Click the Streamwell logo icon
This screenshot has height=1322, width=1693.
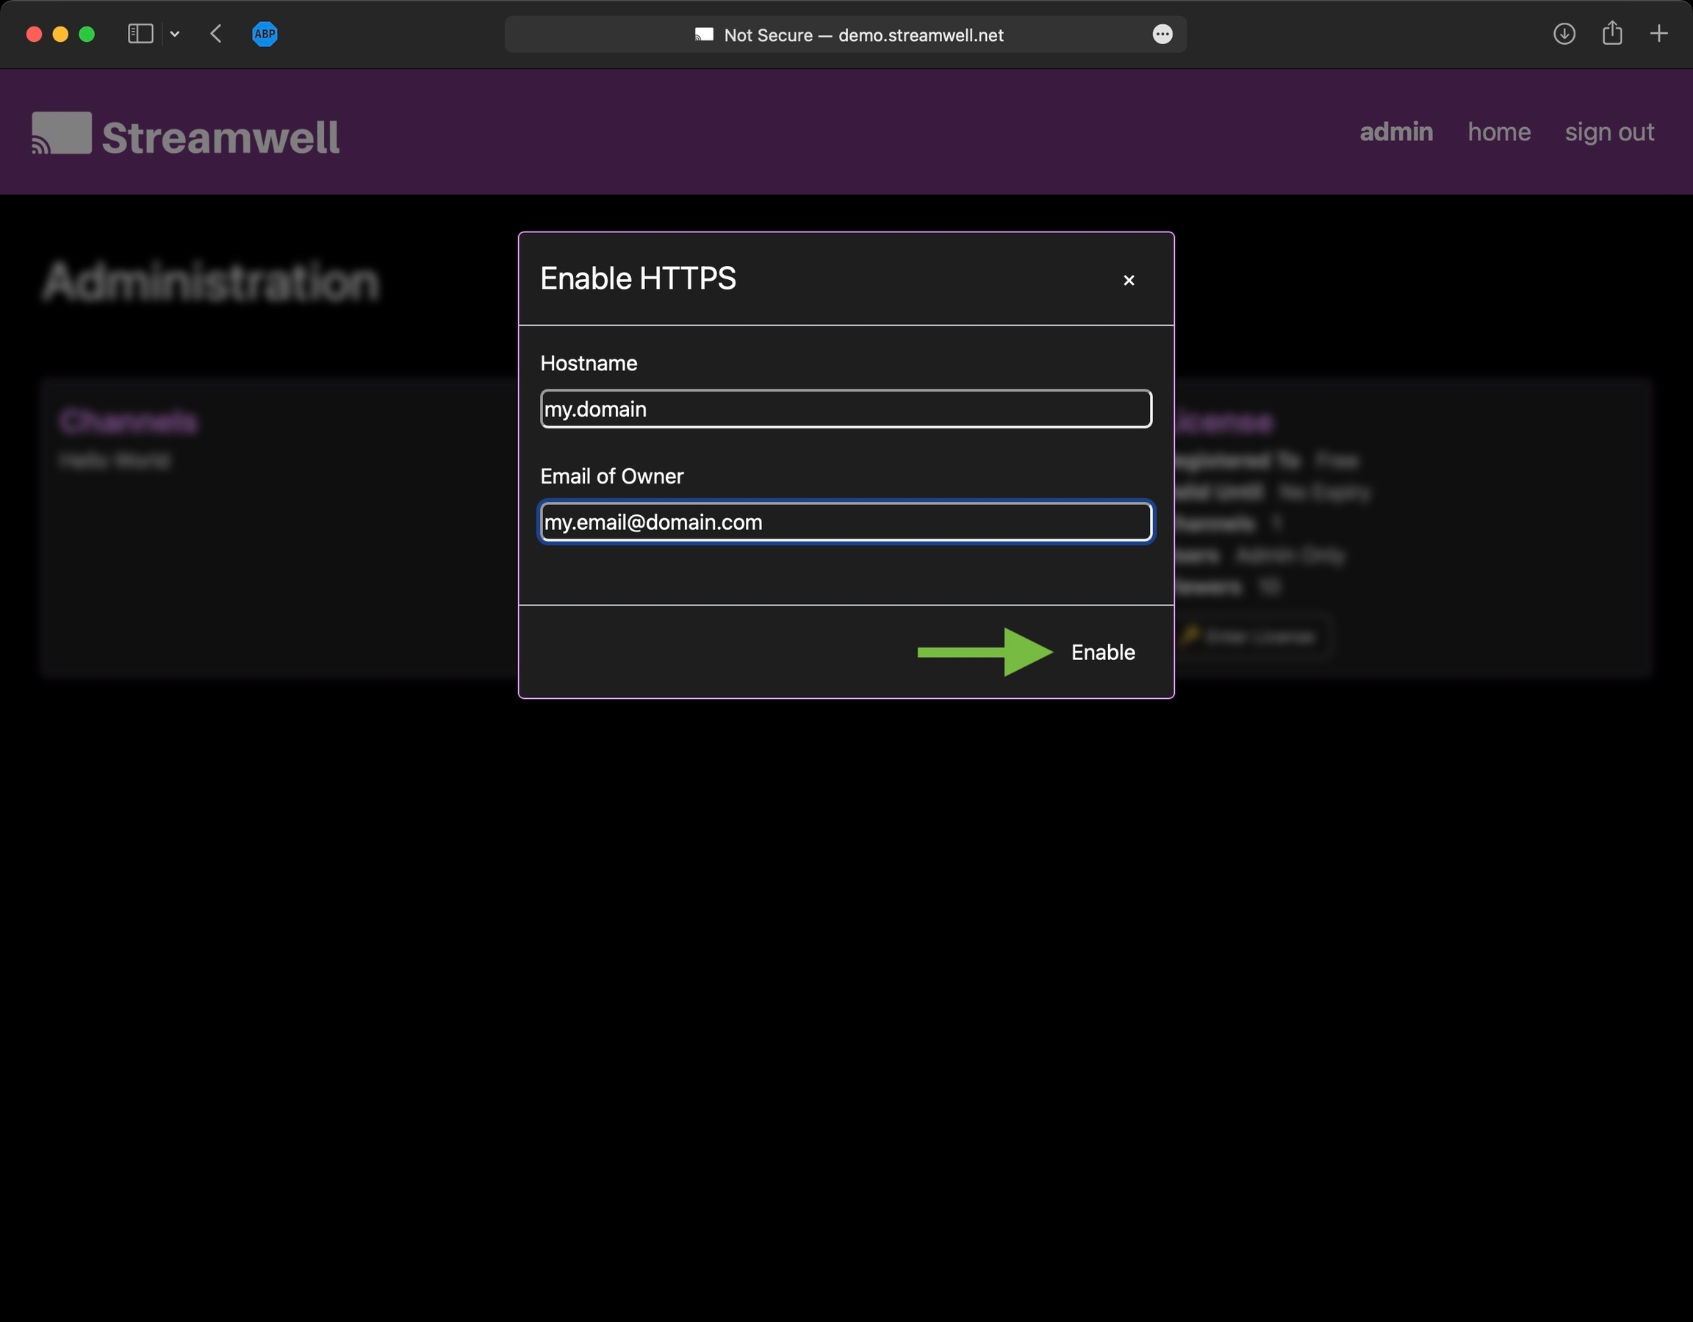coord(61,132)
